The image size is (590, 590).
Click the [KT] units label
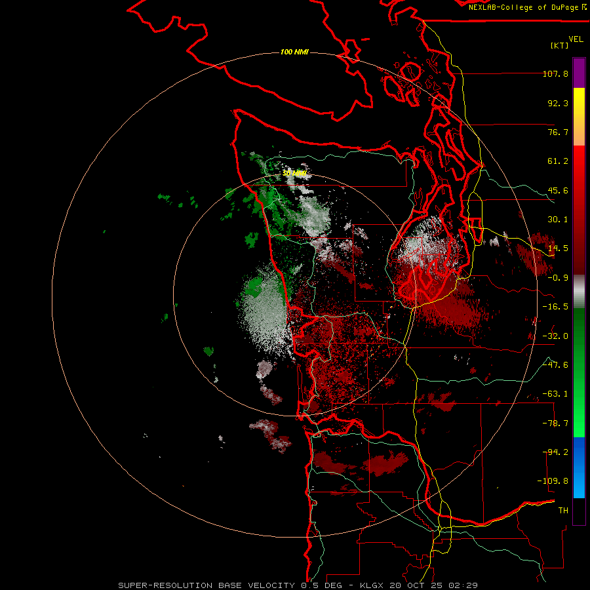point(560,45)
